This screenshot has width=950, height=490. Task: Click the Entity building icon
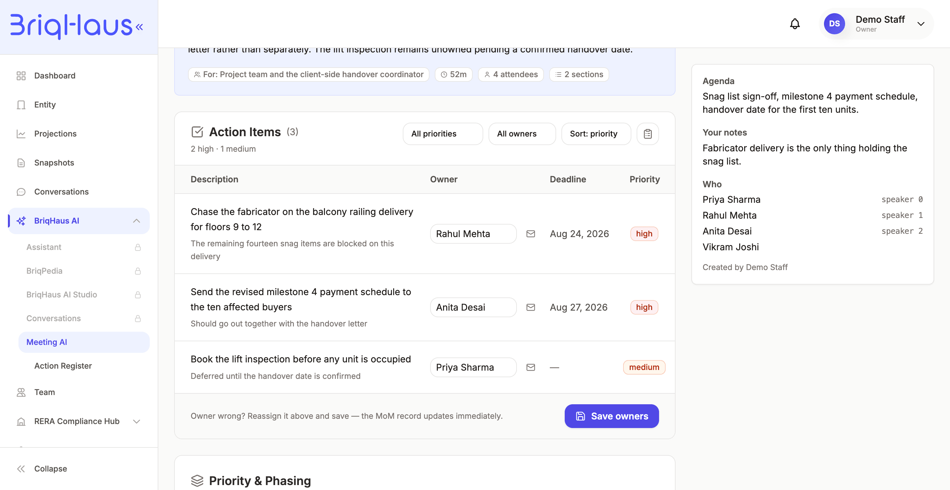(21, 105)
